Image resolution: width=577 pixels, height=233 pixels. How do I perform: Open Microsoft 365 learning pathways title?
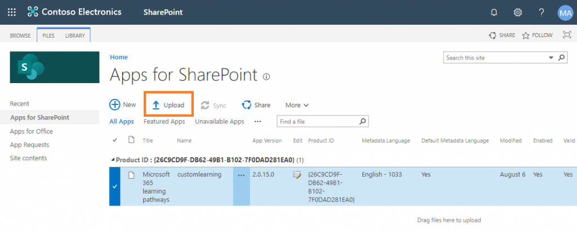(156, 187)
